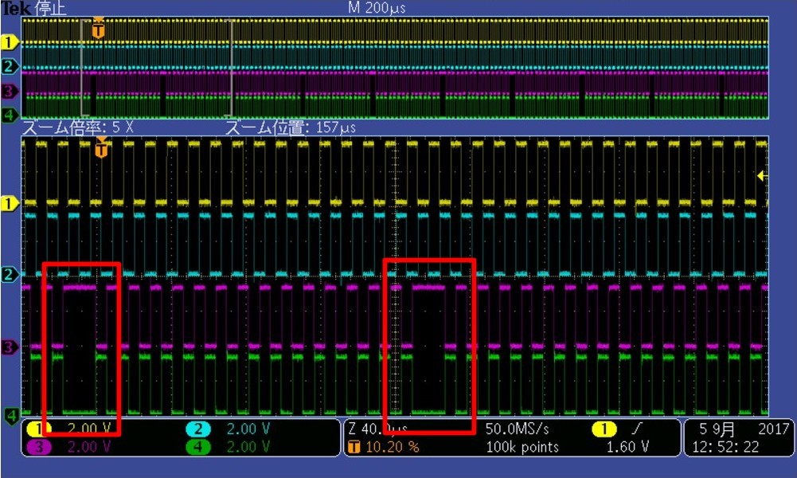Select the orange trigger T marker in the zoom view

pos(102,148)
